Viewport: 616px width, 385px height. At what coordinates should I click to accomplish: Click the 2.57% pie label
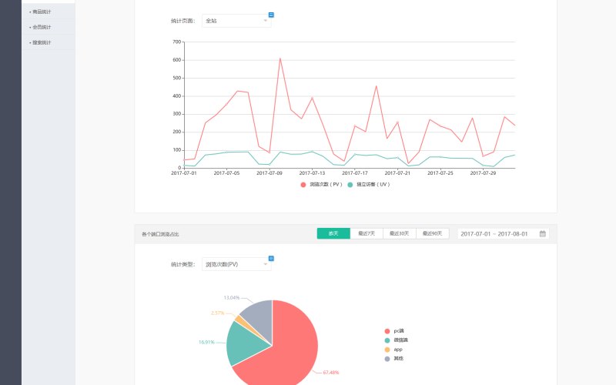click(218, 313)
